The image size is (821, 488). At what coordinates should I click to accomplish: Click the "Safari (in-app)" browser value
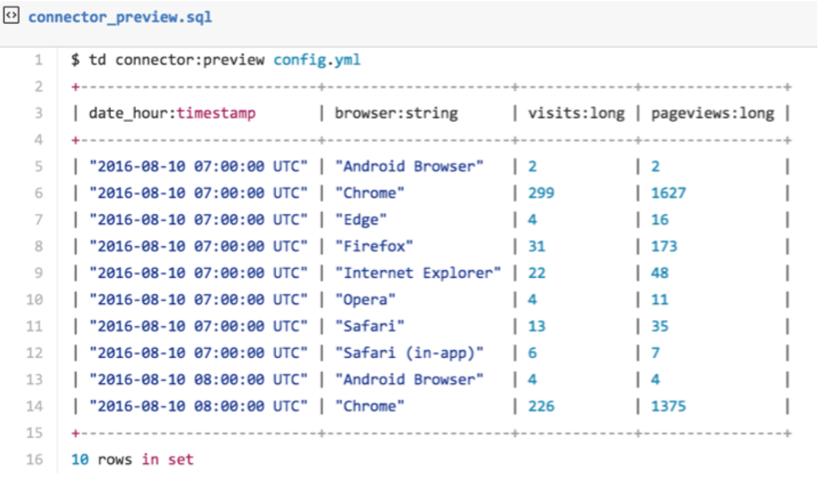[x=409, y=353]
